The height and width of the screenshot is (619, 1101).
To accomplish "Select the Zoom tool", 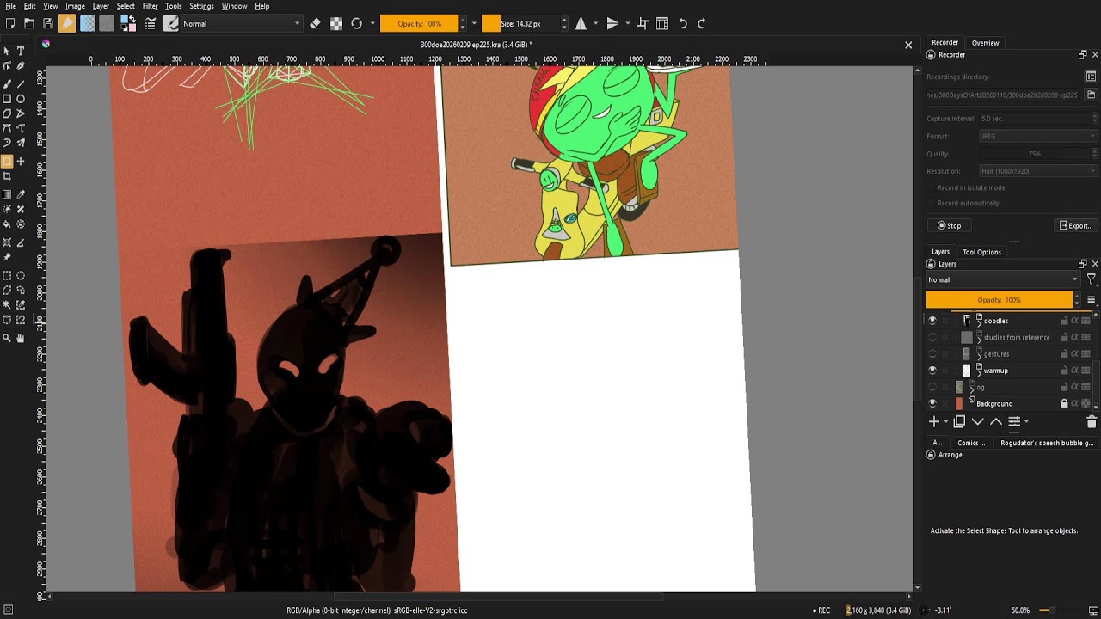I will coord(7,338).
